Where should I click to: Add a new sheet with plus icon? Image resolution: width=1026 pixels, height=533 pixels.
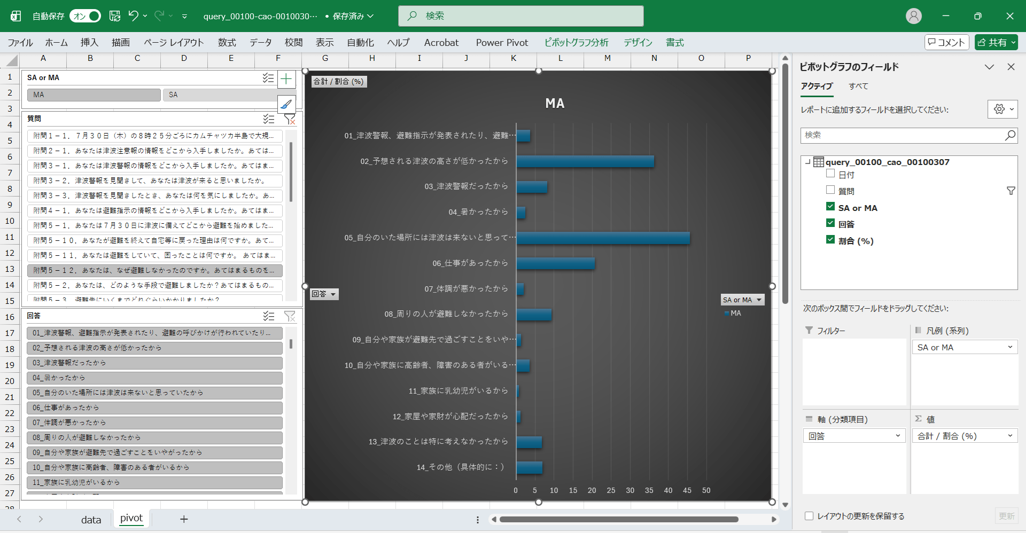(184, 519)
